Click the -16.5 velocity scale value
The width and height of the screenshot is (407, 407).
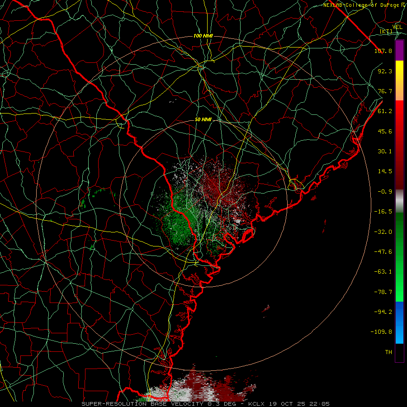pos(383,212)
